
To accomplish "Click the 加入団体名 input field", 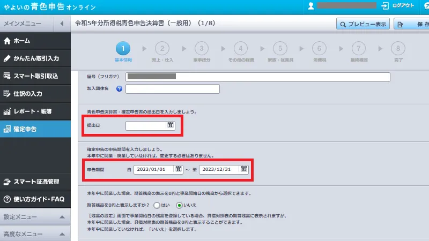I will tap(172, 89).
